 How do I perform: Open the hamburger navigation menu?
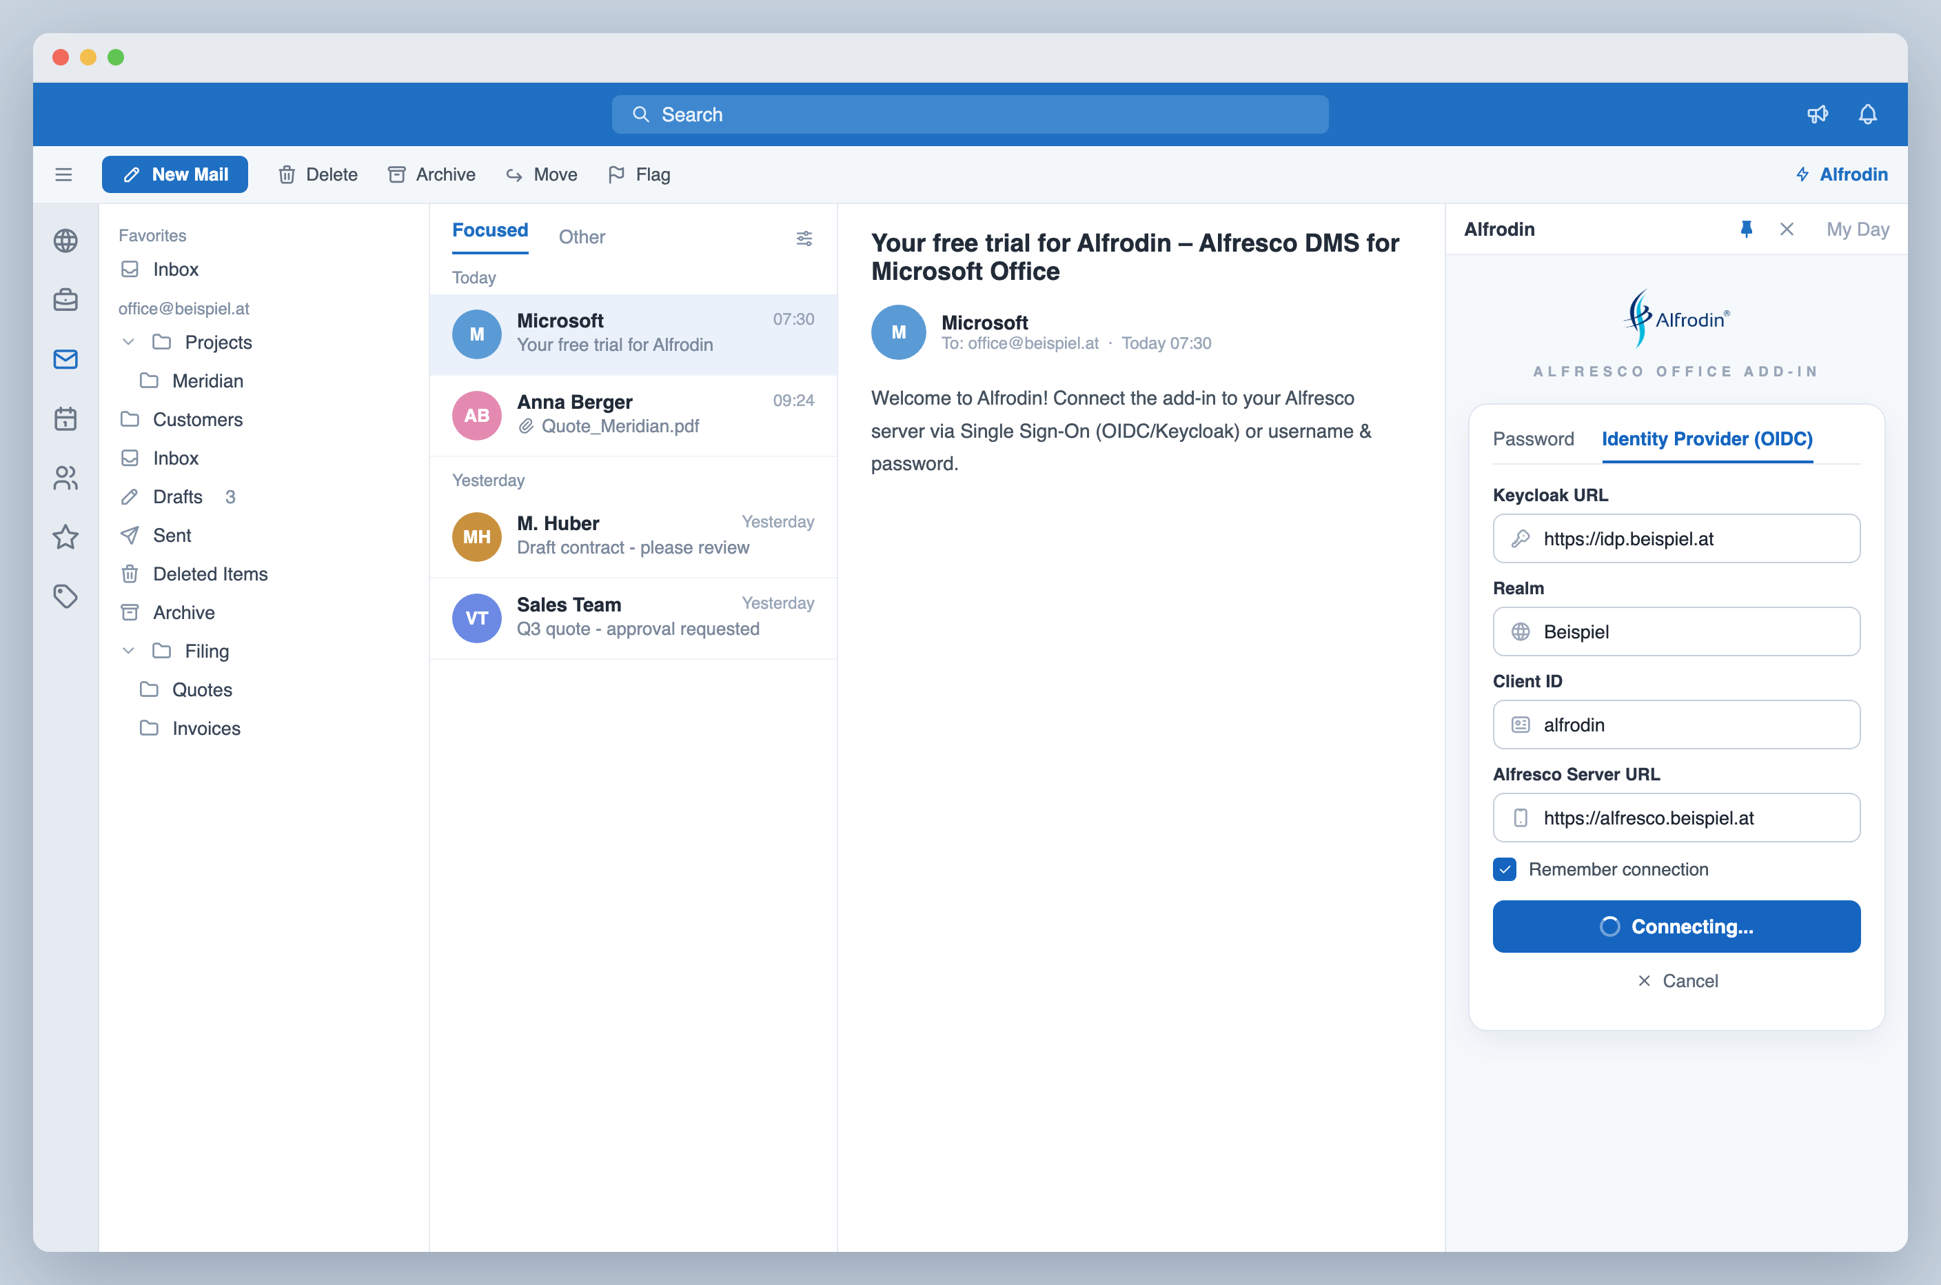coord(64,174)
